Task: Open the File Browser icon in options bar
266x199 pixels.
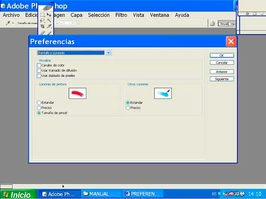Action: point(213,24)
